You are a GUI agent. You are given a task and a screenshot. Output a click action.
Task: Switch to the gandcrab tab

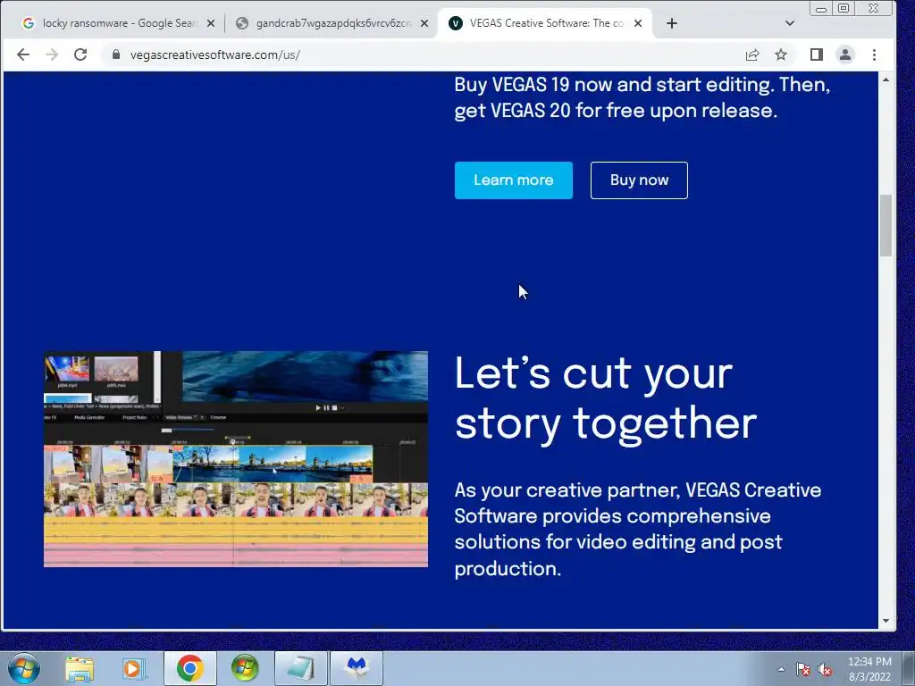332,23
